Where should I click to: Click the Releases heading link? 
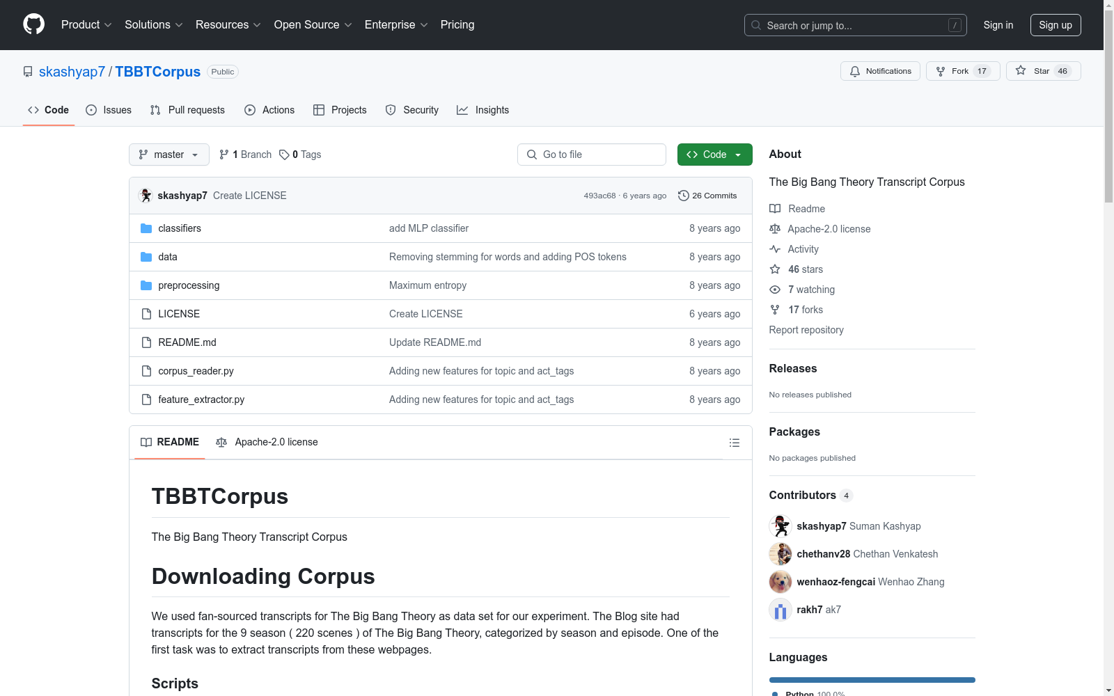pos(793,368)
